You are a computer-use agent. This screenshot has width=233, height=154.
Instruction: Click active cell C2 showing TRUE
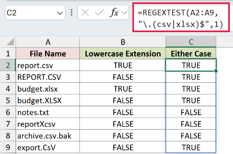191,65
